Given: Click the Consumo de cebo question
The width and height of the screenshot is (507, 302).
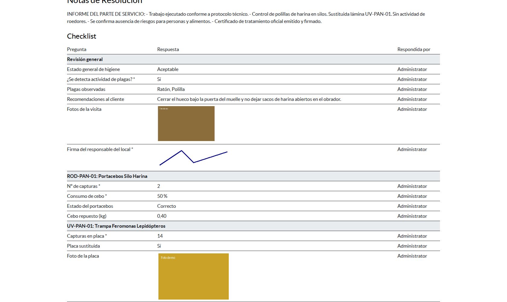Looking at the screenshot, I should point(87,196).
